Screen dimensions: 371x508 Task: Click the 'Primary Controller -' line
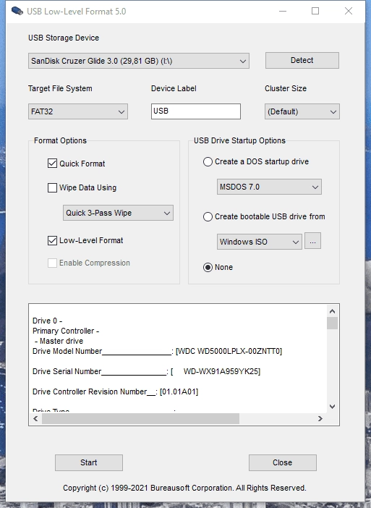click(66, 331)
